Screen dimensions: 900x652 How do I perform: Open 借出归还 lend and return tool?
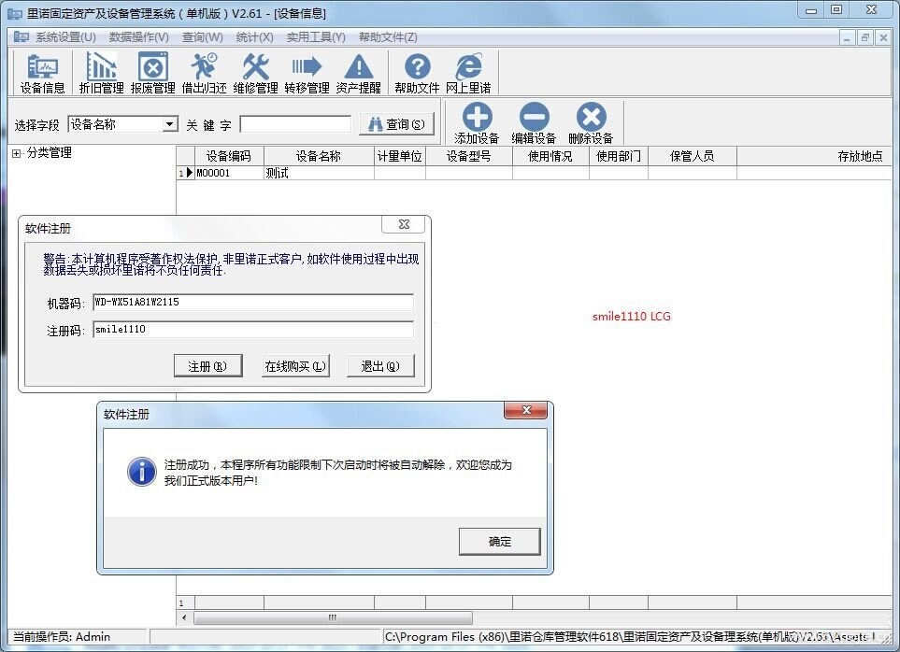click(204, 72)
